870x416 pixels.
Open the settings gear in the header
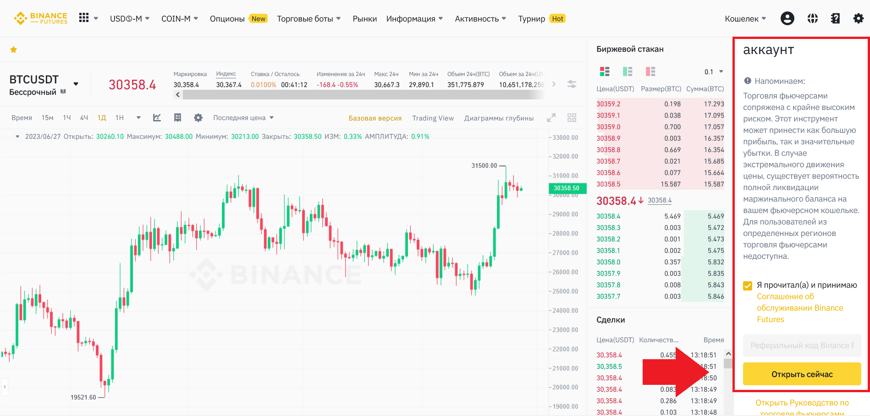[x=858, y=18]
